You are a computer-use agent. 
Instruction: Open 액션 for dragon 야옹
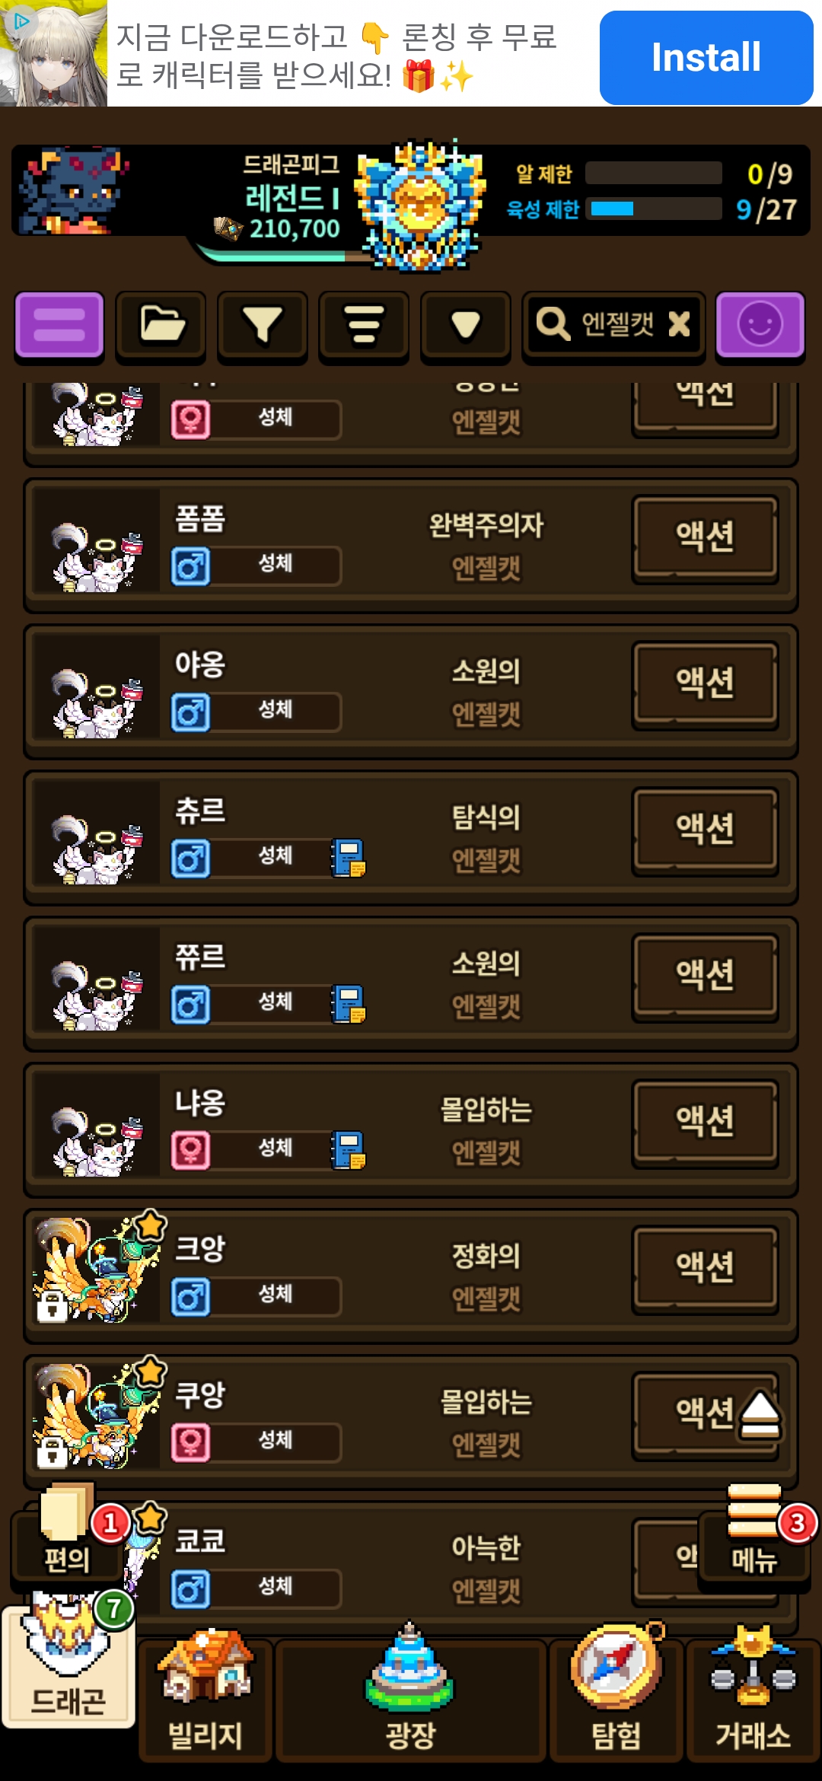pyautogui.click(x=705, y=684)
